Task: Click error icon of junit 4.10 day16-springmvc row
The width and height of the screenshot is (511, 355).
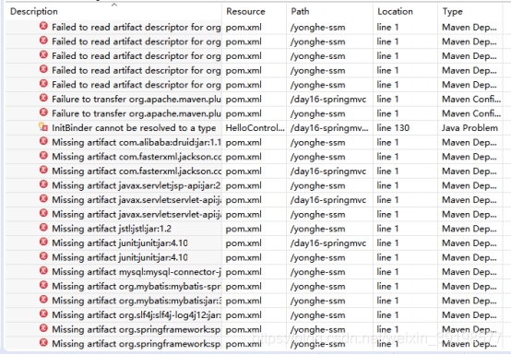Action: click(x=43, y=242)
